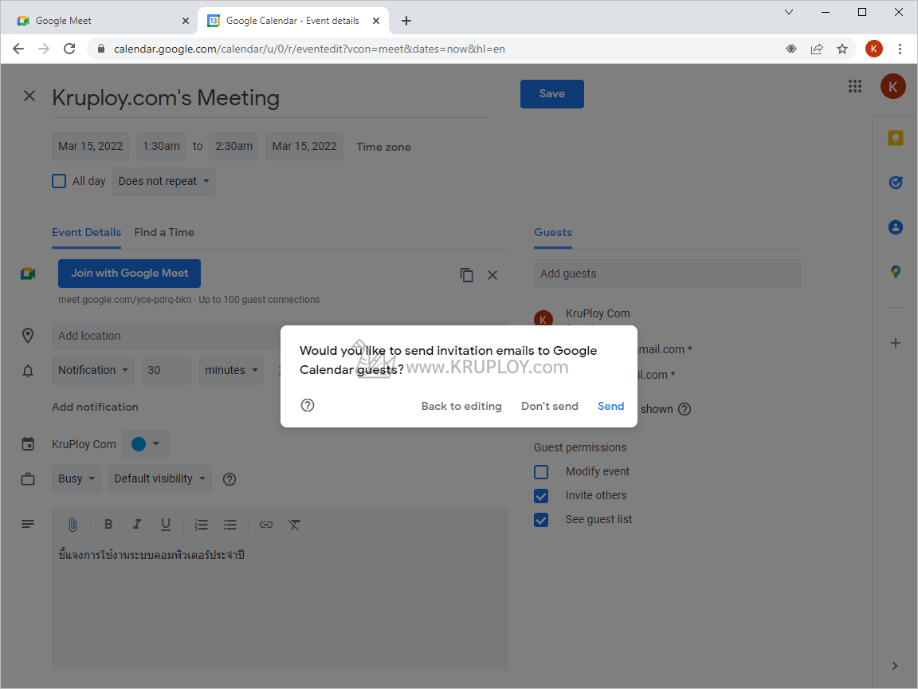Open the event color dropdown
918x689 pixels.
click(x=147, y=444)
